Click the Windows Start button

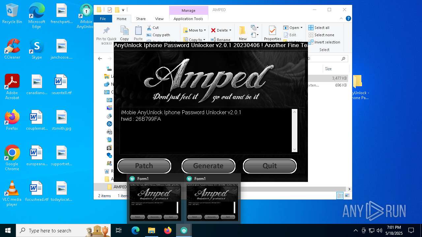8,230
